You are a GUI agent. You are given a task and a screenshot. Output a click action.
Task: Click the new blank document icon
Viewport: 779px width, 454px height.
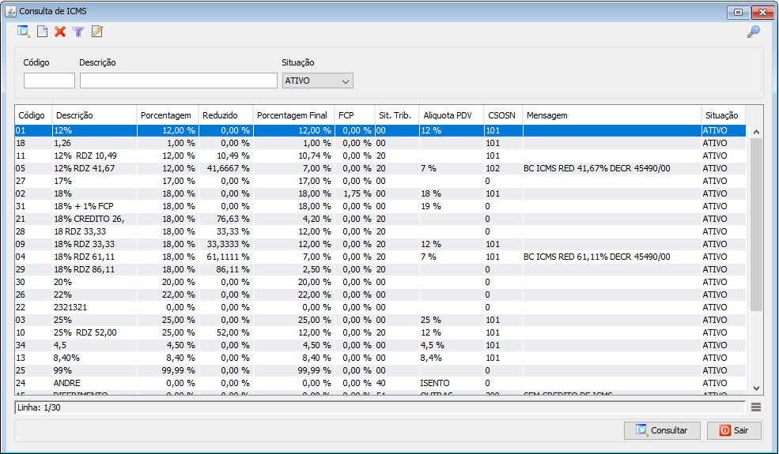click(x=42, y=32)
